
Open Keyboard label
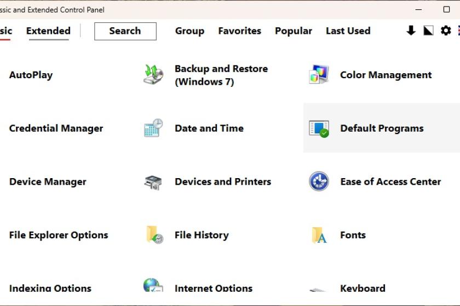(x=363, y=288)
